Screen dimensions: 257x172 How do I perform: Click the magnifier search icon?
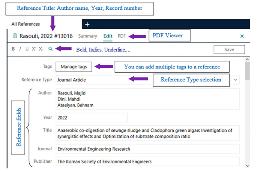click(x=51, y=49)
